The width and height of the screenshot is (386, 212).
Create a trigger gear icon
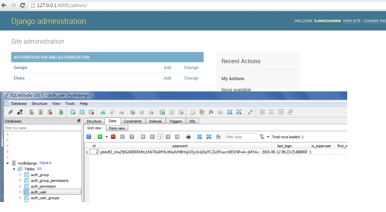pos(132,112)
